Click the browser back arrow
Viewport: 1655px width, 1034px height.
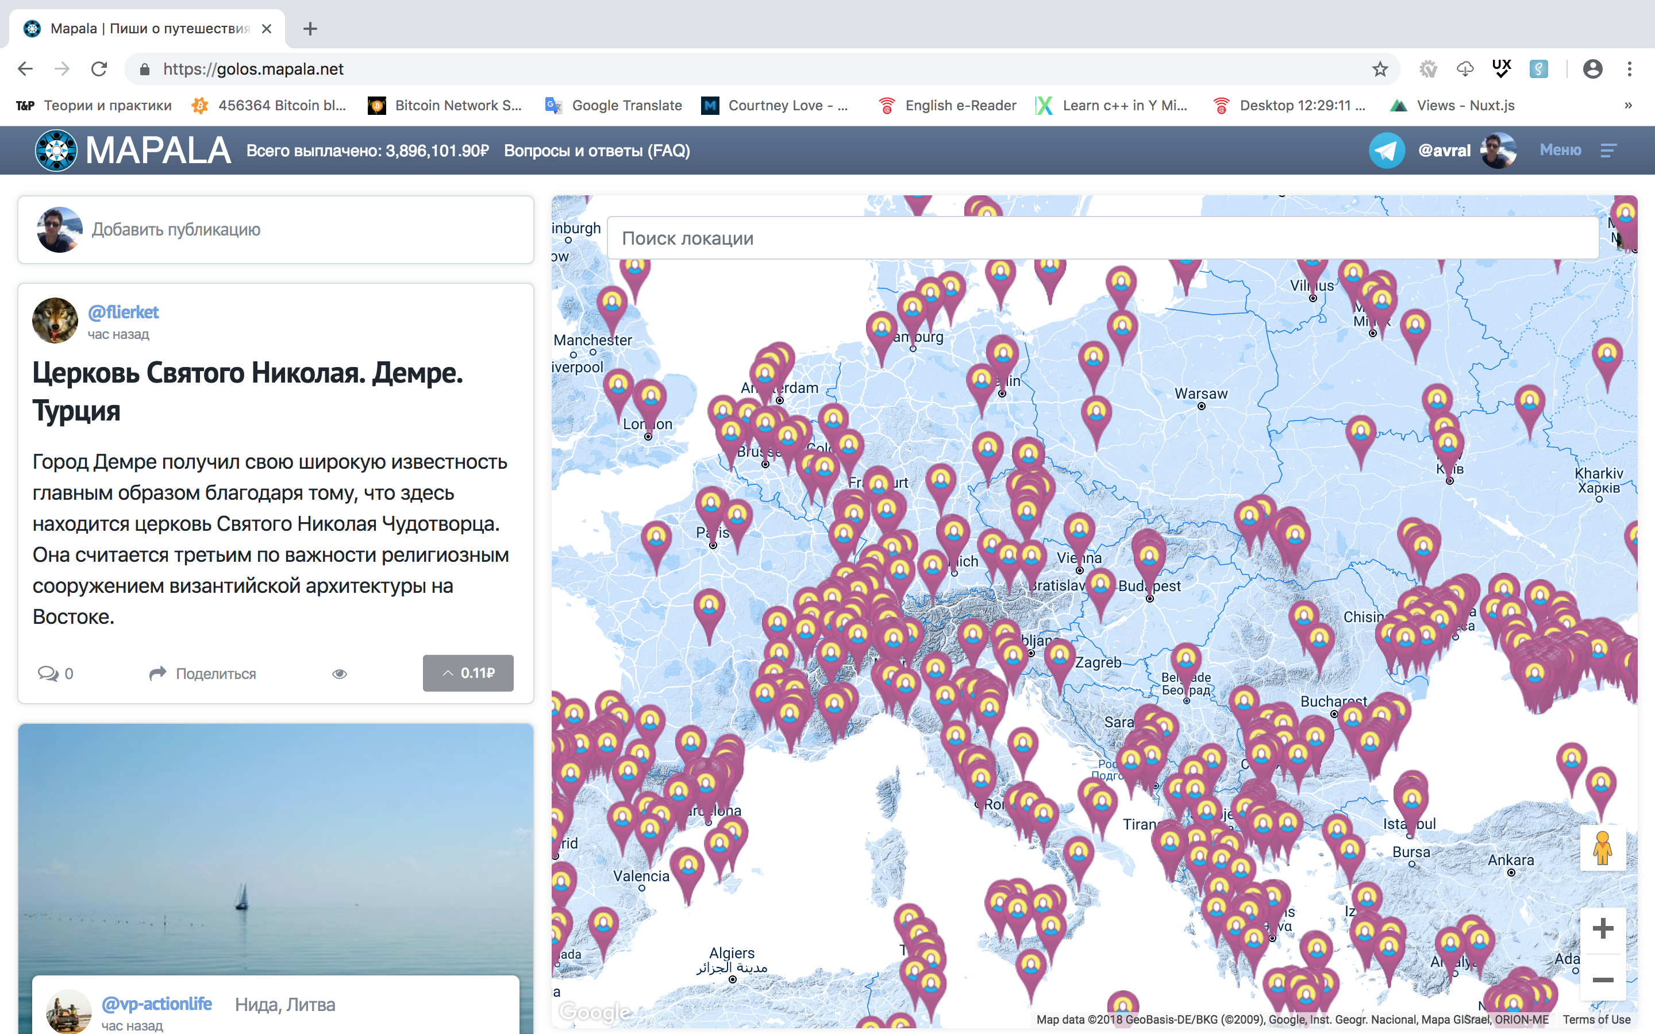click(x=25, y=69)
